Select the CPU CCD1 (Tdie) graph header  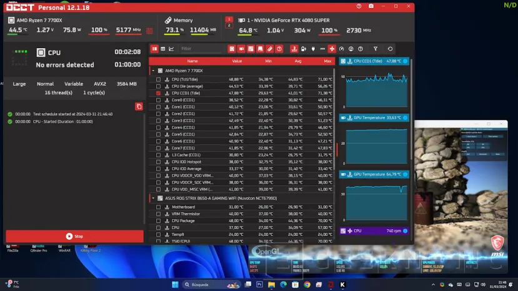click(x=374, y=61)
